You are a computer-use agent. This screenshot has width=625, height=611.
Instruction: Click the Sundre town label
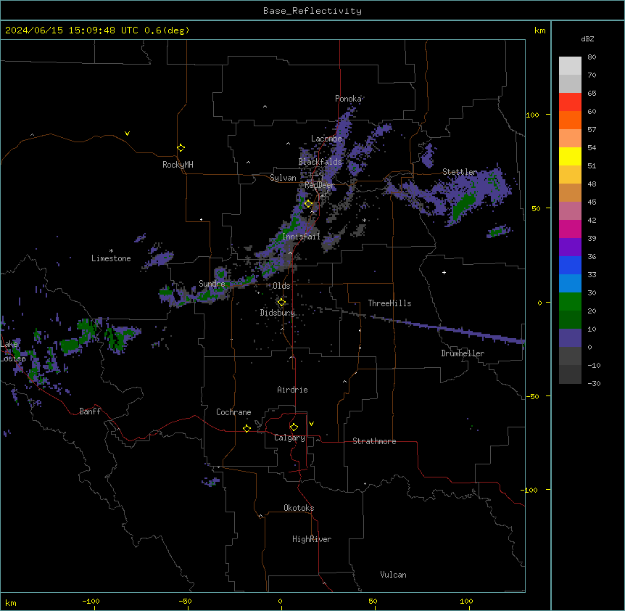click(x=212, y=284)
